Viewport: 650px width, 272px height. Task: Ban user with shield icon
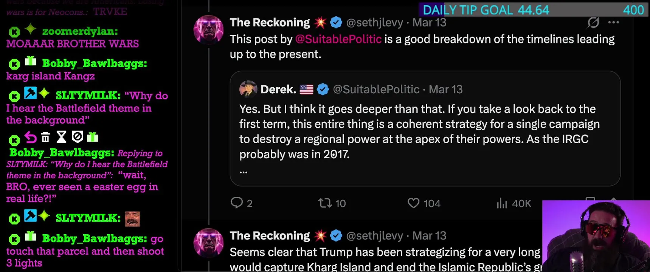pos(77,137)
